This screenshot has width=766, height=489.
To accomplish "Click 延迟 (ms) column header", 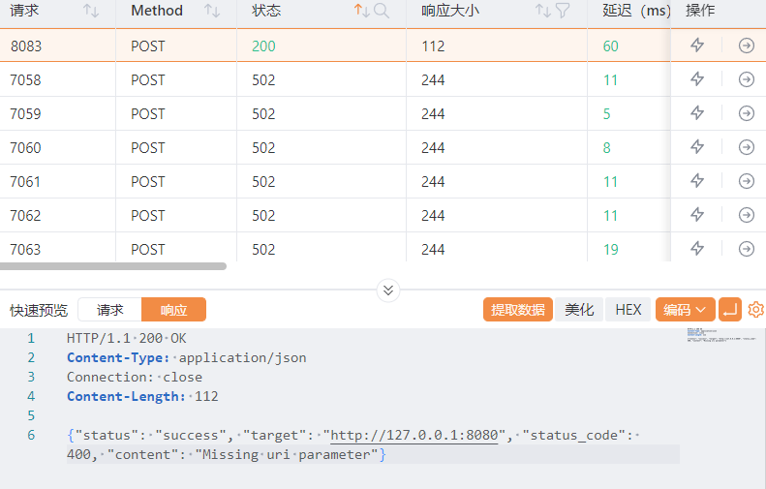I will pyautogui.click(x=636, y=11).
